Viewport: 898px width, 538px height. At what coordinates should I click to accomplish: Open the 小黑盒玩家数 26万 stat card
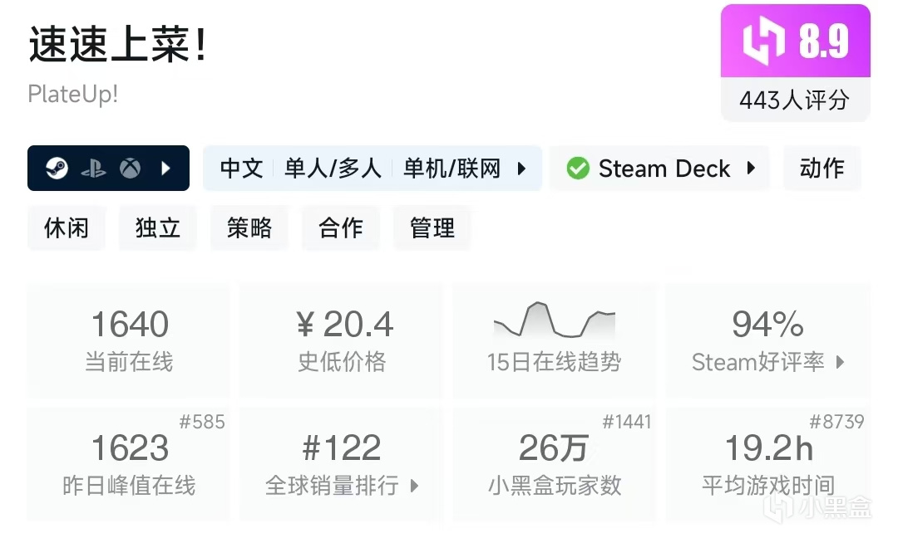pos(554,463)
